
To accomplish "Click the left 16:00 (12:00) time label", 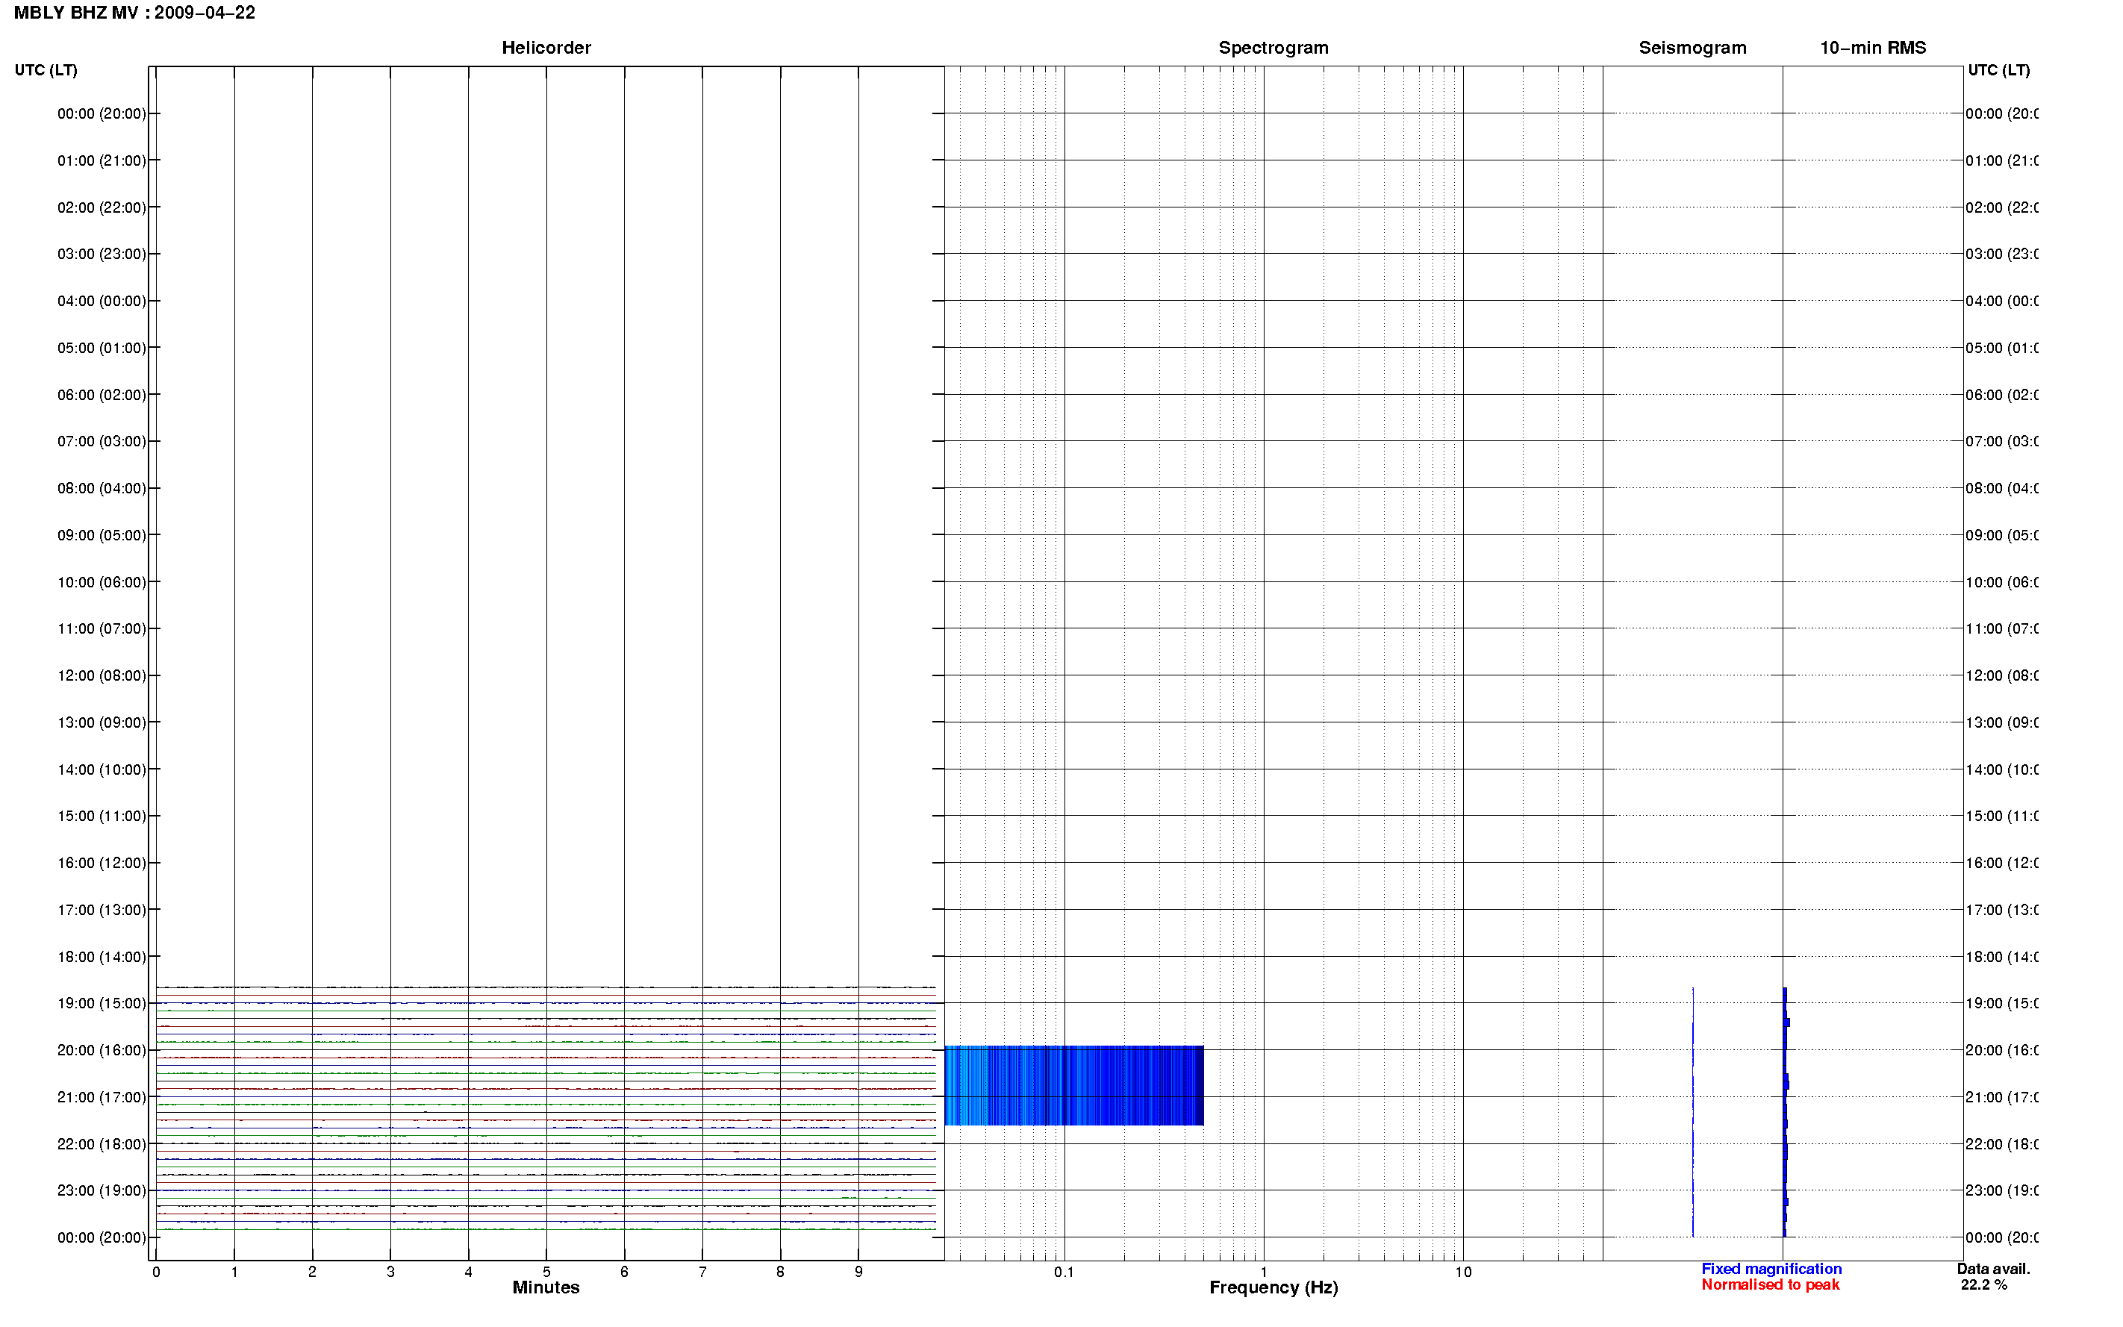I will 102,863.
